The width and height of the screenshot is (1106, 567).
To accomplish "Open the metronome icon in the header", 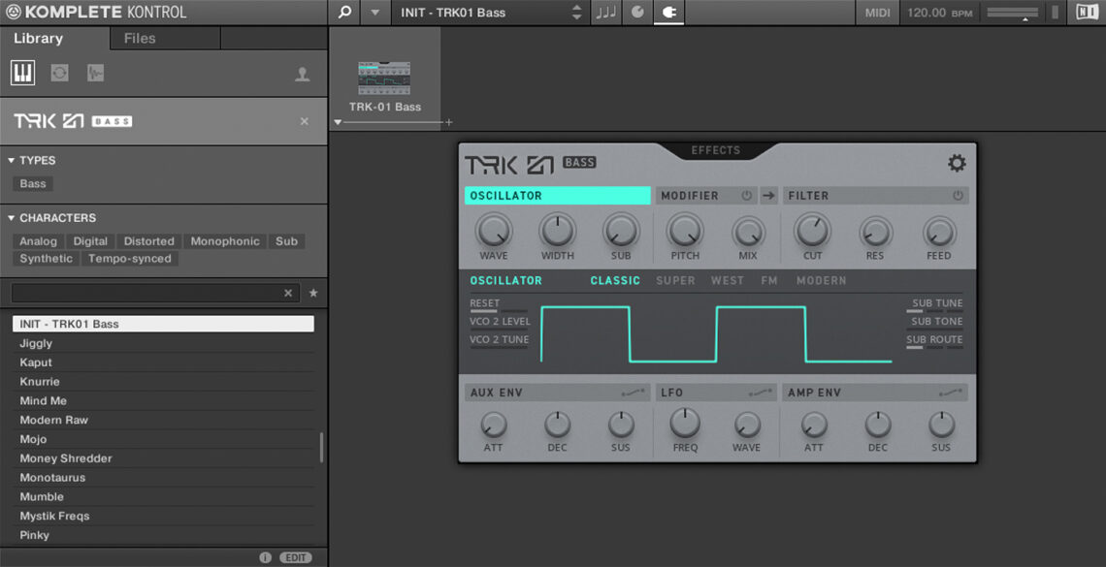I will pyautogui.click(x=637, y=13).
